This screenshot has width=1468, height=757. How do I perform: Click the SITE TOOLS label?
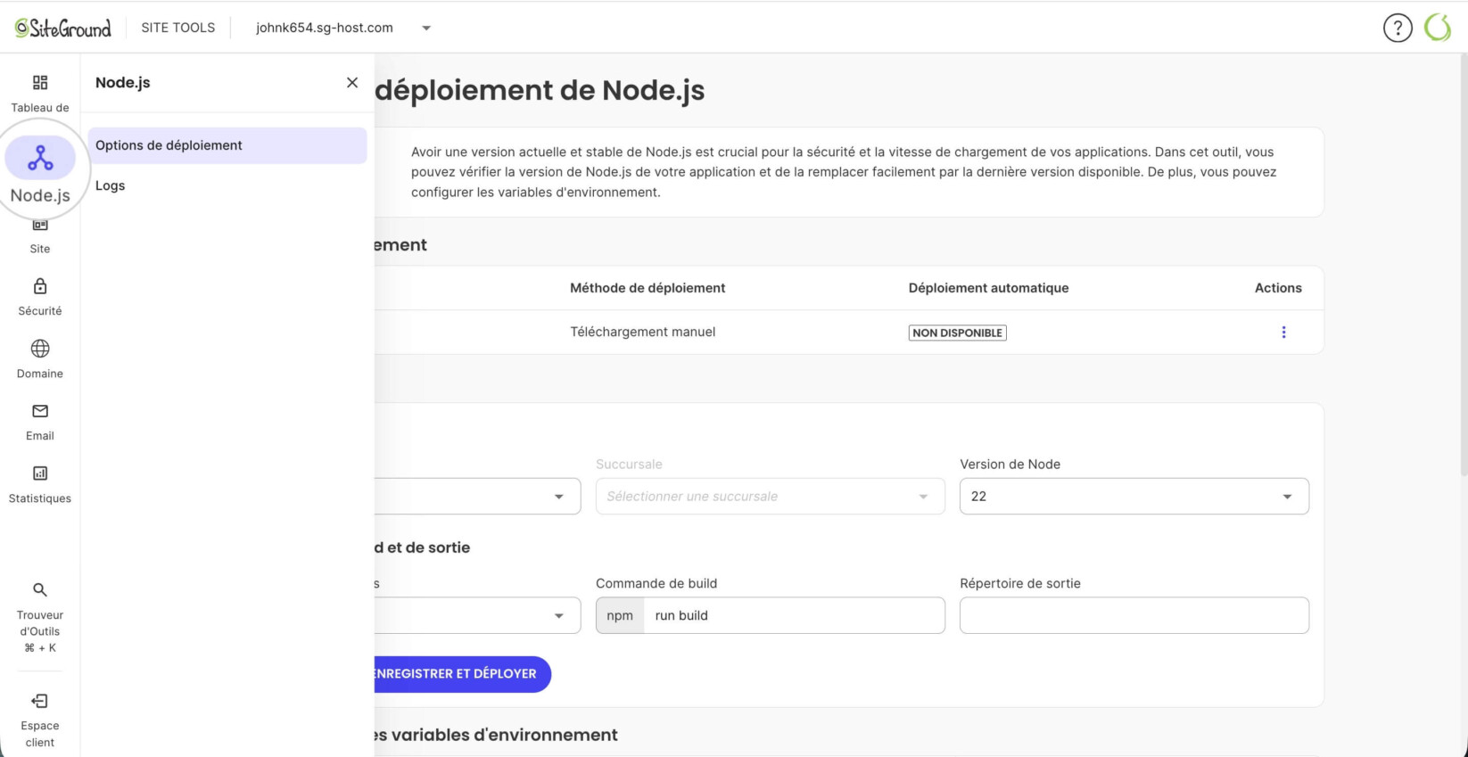[x=178, y=28]
